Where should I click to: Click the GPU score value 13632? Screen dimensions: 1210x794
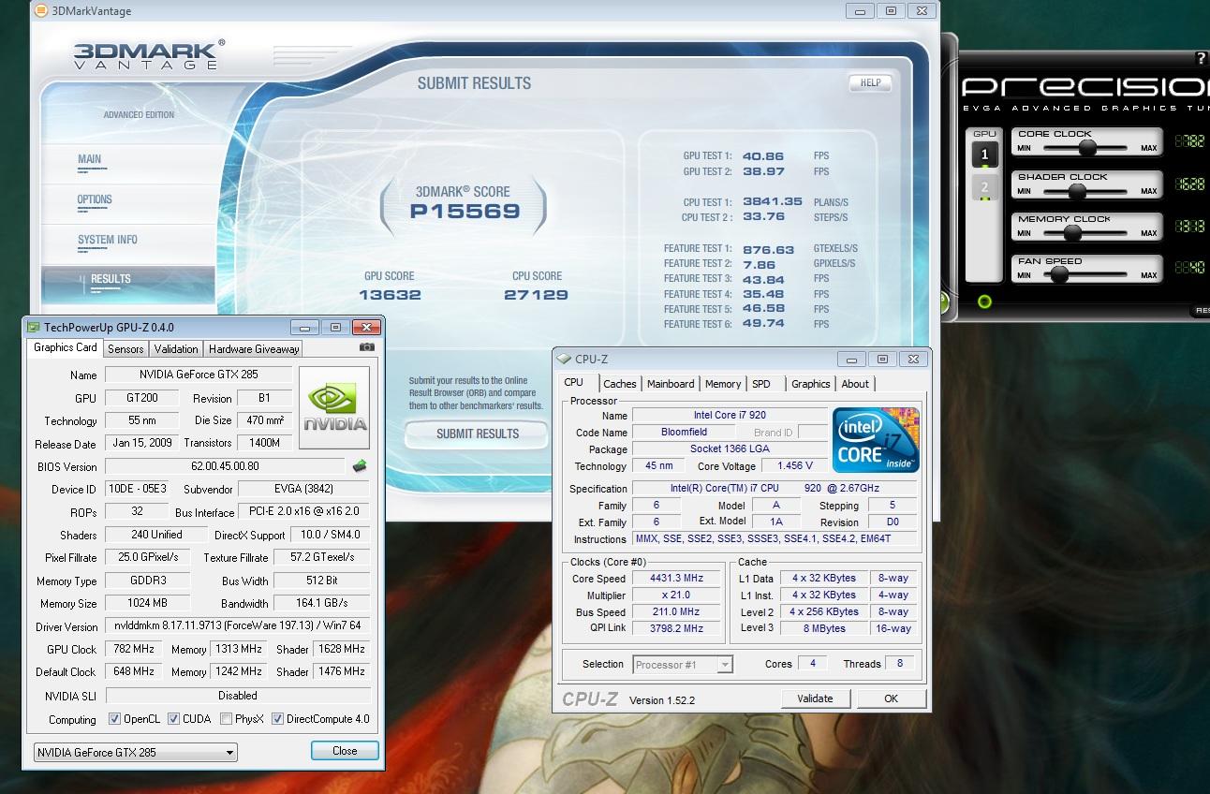[x=390, y=295]
